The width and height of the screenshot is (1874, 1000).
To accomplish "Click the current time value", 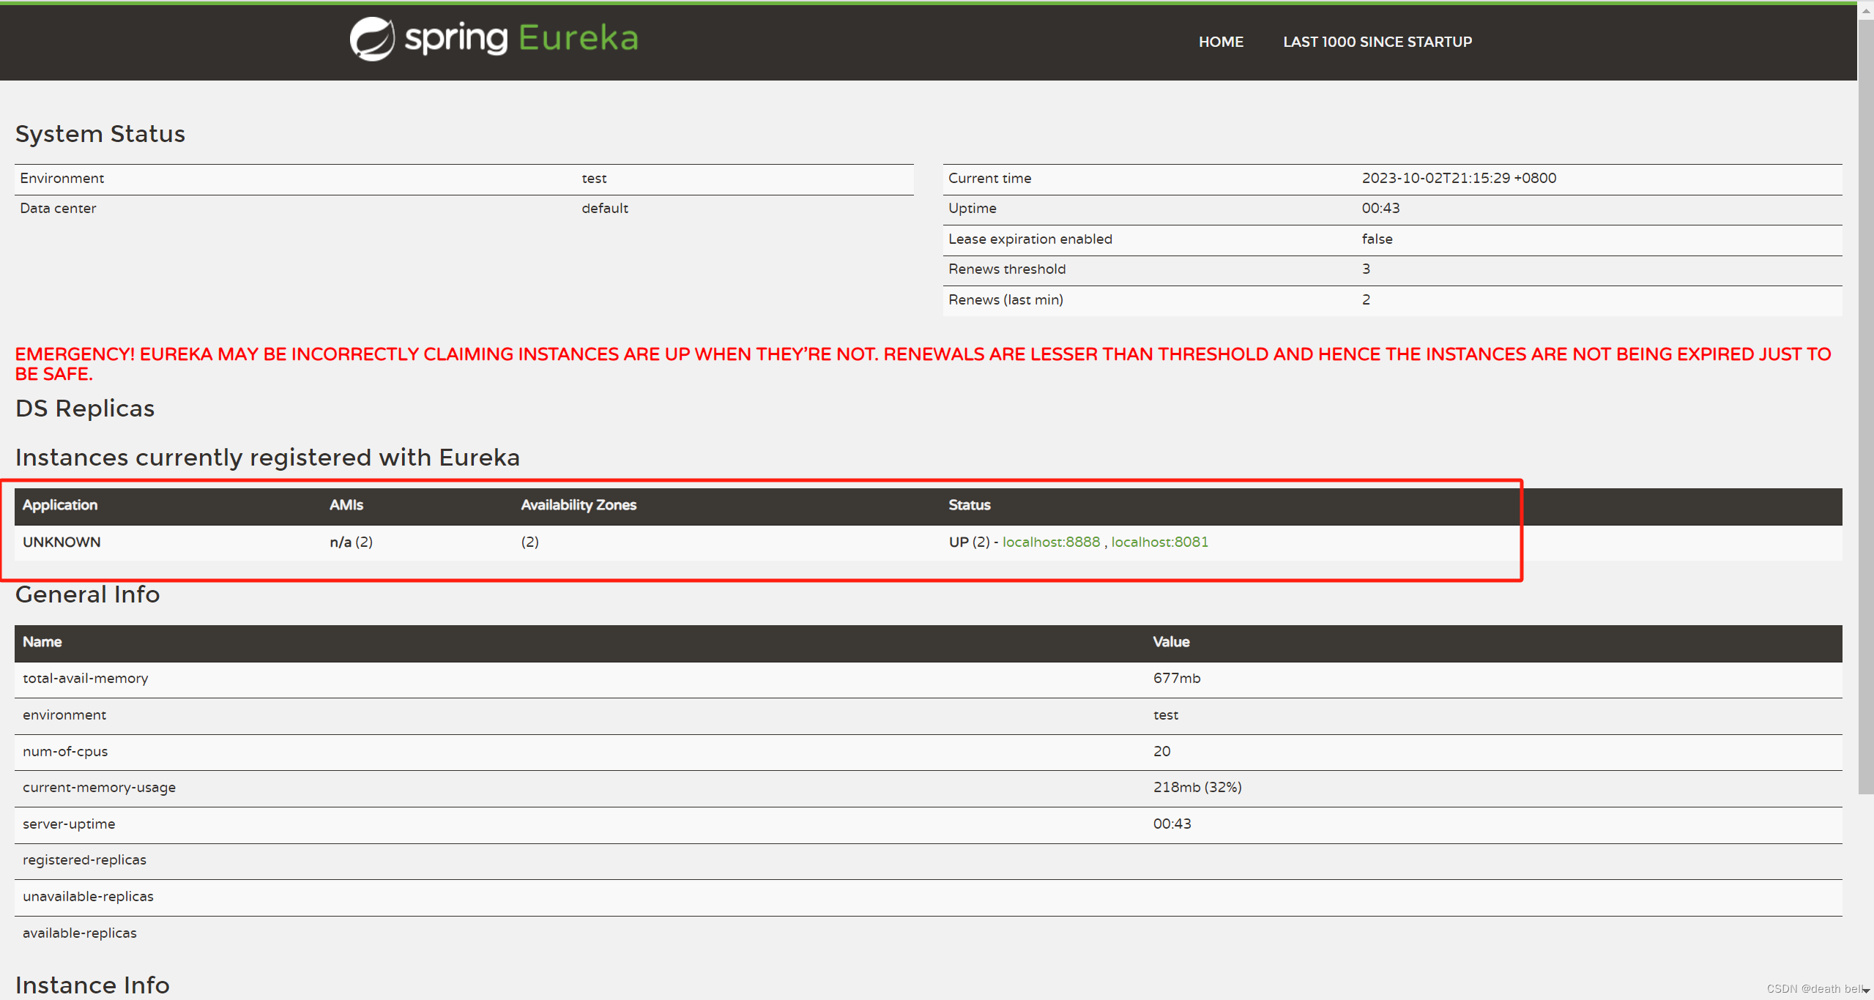I will tap(1458, 178).
